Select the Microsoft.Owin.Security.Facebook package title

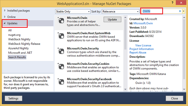[x=89, y=79]
